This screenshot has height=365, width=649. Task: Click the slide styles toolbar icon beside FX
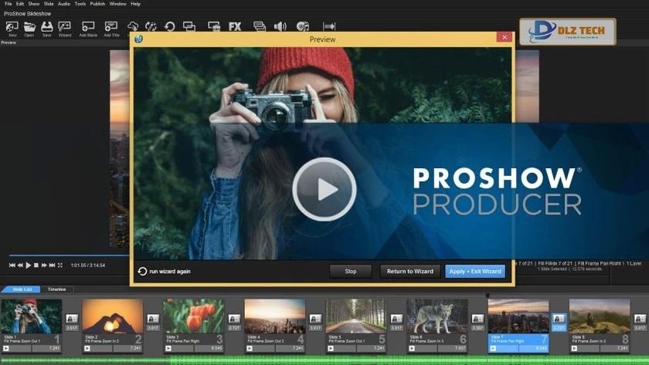point(214,27)
